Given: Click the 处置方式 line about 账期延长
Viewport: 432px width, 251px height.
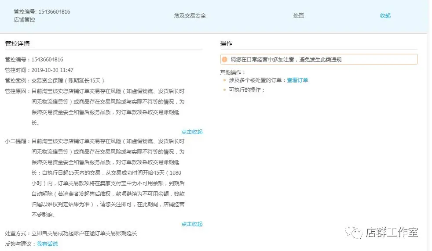Looking at the screenshot, I should (x=71, y=233).
